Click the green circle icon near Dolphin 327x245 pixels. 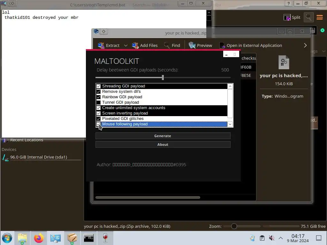[x=323, y=30]
